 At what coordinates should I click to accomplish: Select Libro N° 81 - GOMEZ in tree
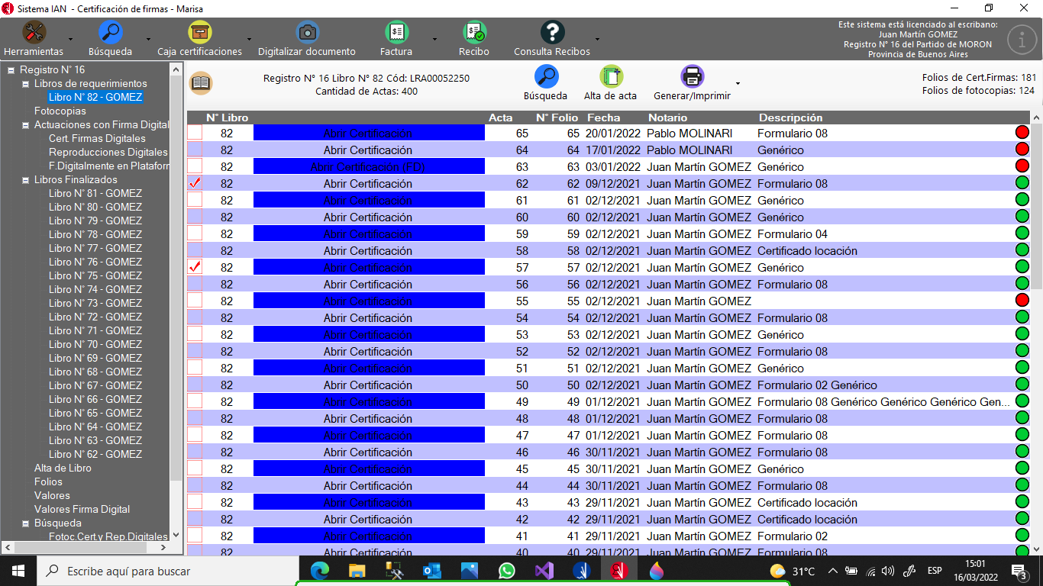pos(95,194)
